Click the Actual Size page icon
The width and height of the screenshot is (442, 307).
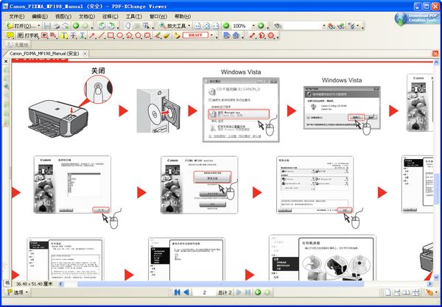(197, 26)
